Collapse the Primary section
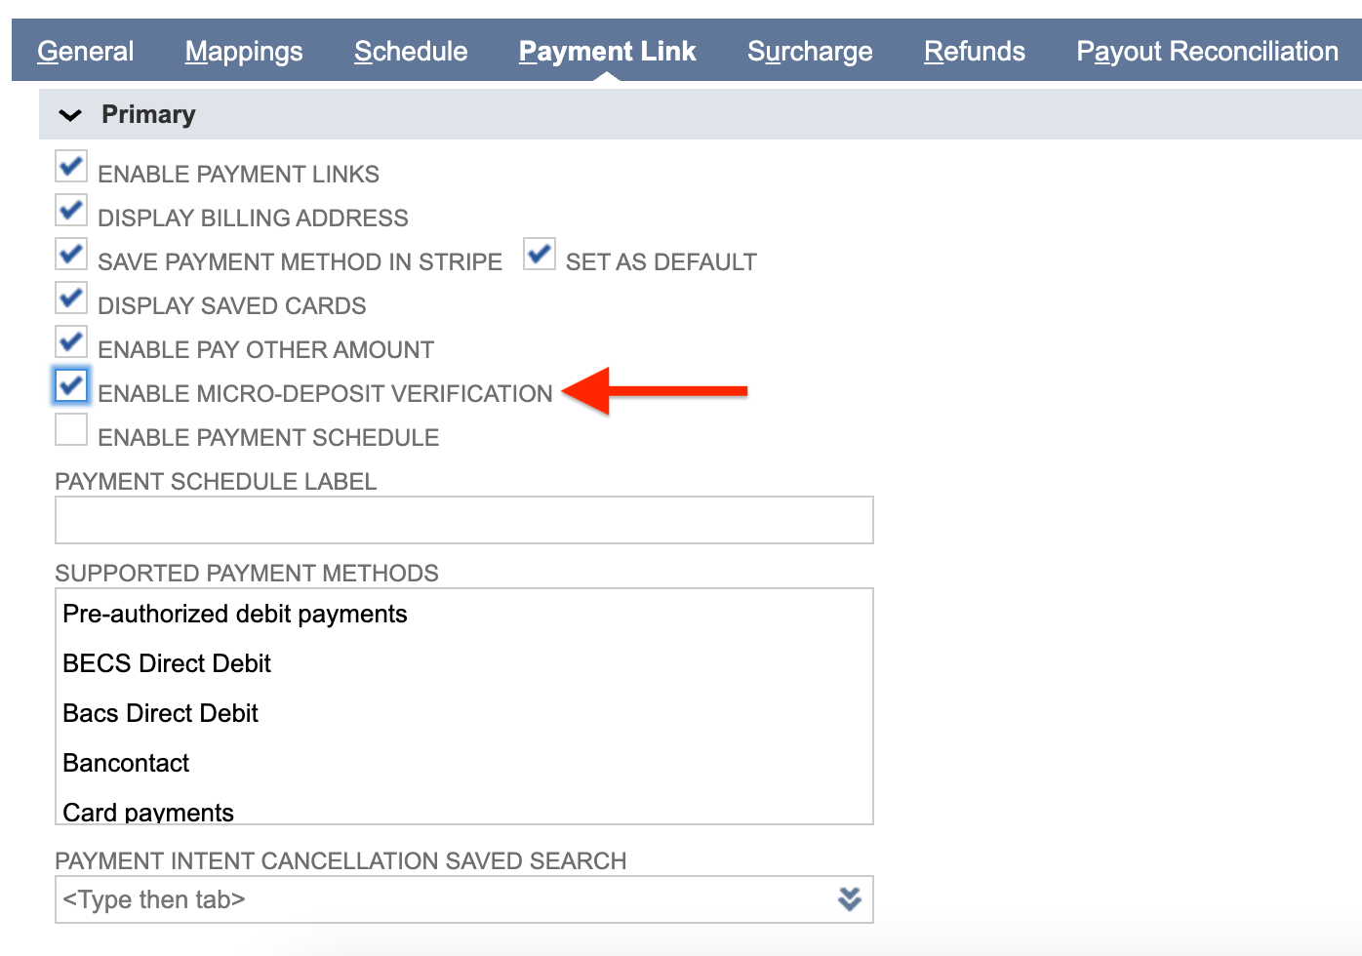Image resolution: width=1362 pixels, height=956 pixels. pos(69,114)
